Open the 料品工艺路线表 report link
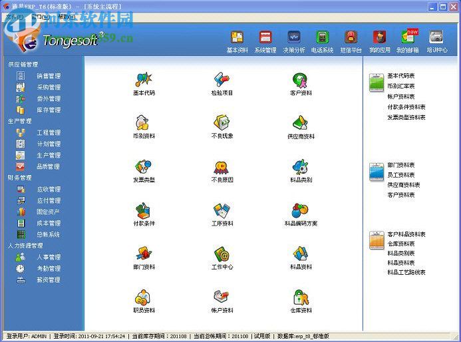The image size is (461, 342). [406, 272]
